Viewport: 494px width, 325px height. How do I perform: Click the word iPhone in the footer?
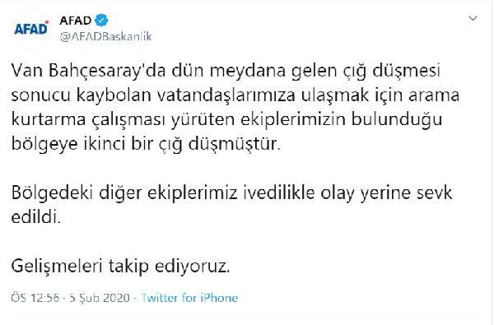[219, 298]
